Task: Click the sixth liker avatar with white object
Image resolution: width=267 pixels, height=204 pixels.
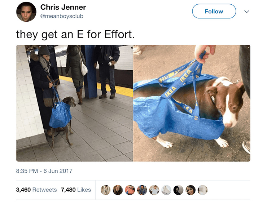Action: pyautogui.click(x=166, y=190)
